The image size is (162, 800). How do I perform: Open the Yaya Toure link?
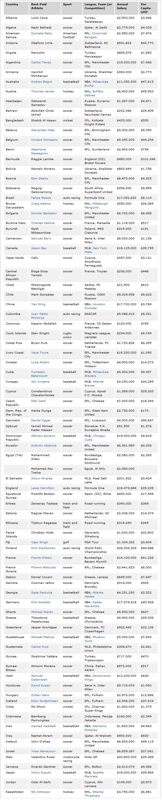pos(40,353)
